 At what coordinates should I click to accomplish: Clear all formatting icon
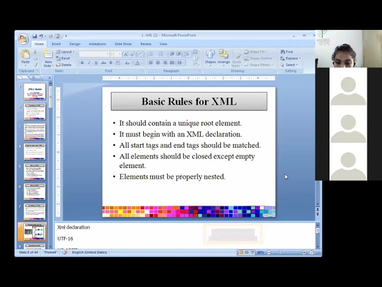(x=141, y=54)
